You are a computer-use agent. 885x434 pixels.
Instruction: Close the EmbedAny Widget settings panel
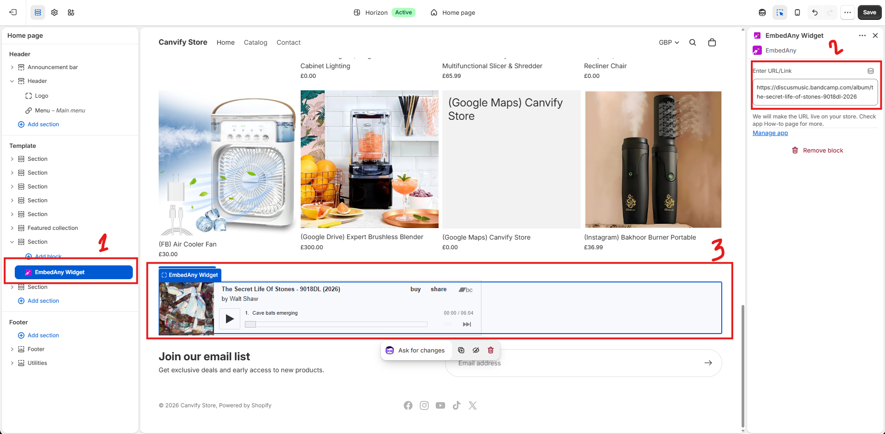(875, 35)
